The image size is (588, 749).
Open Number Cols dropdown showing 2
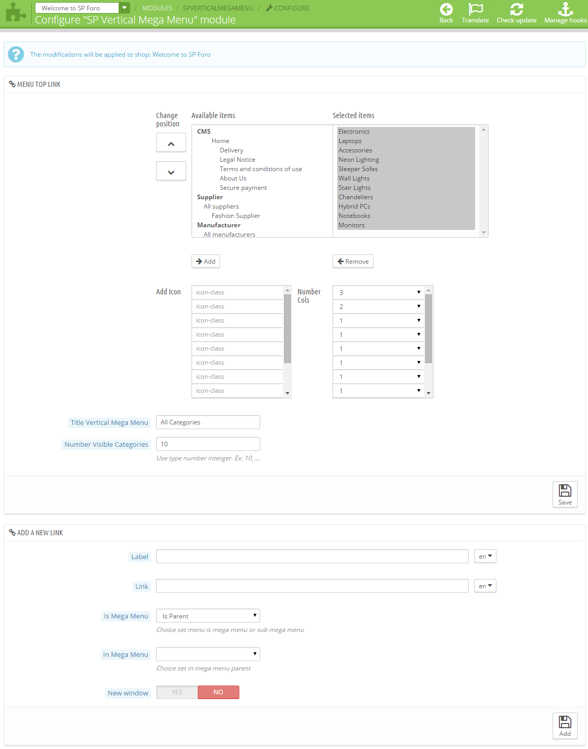[378, 306]
